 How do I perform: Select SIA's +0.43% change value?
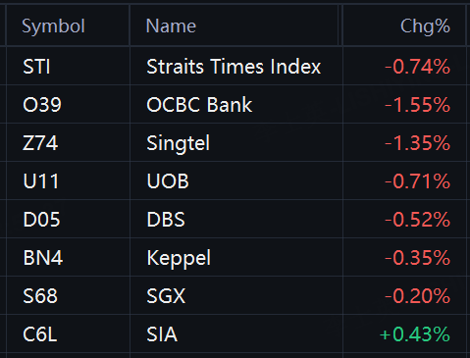pyautogui.click(x=415, y=334)
